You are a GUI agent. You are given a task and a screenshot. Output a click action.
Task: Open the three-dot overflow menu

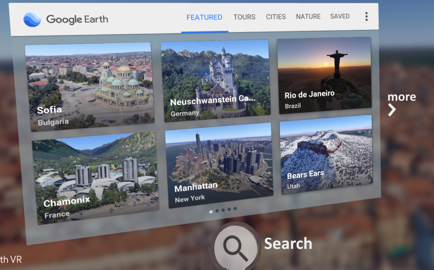366,16
